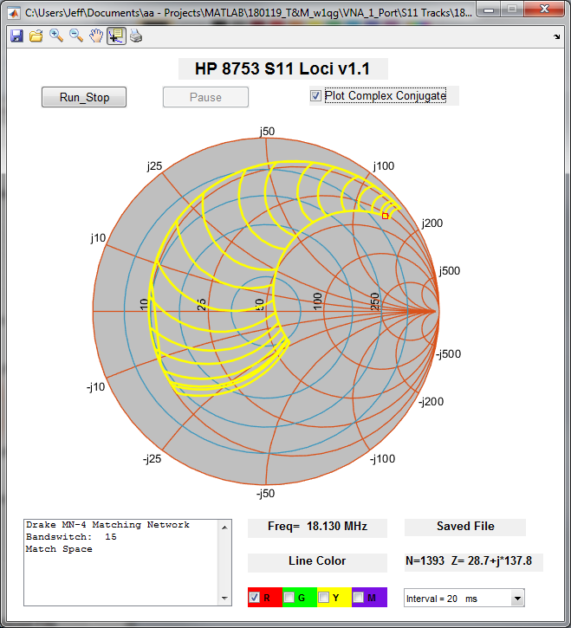Click the red data cursor marker on chart

(385, 216)
